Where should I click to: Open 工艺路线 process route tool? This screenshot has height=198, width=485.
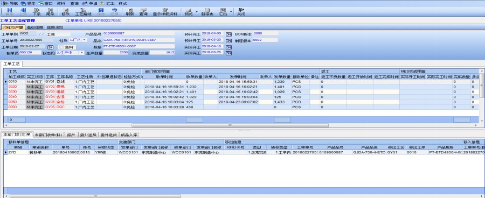coord(83,12)
